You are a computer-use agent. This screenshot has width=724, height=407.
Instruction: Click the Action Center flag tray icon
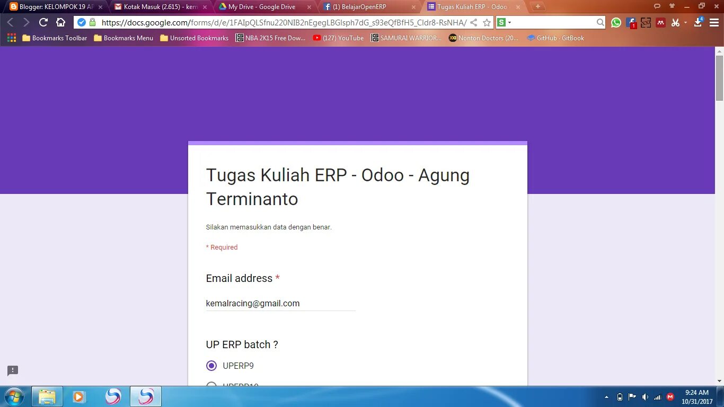point(632,397)
